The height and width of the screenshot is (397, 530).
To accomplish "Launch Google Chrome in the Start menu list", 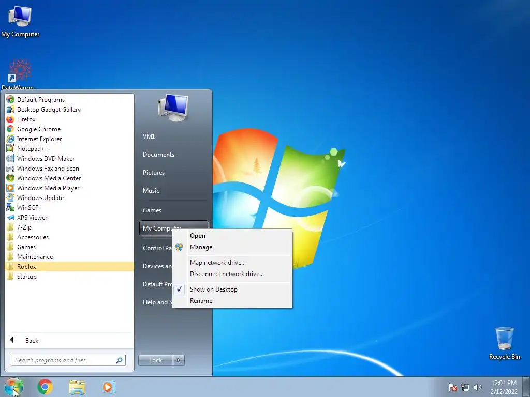I will click(69, 129).
